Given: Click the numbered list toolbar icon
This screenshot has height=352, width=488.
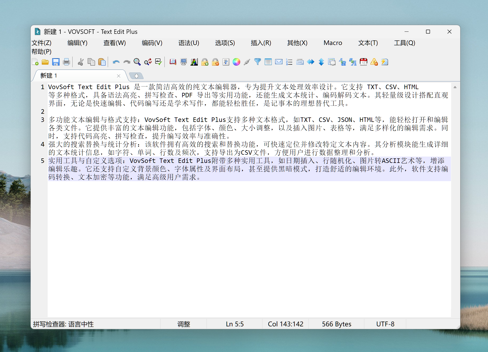Looking at the screenshot, I should (289, 62).
